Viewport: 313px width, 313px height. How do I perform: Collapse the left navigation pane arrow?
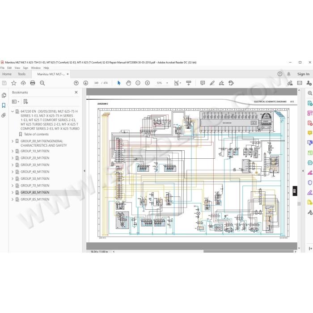click(x=85, y=171)
